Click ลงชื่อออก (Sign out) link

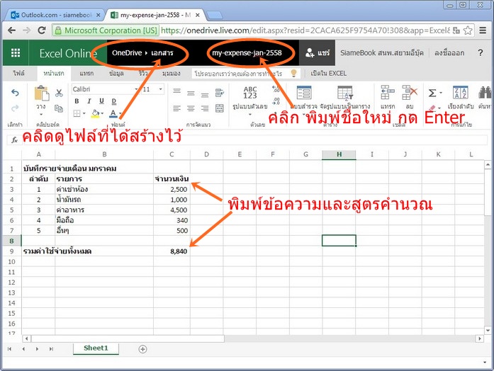point(449,53)
